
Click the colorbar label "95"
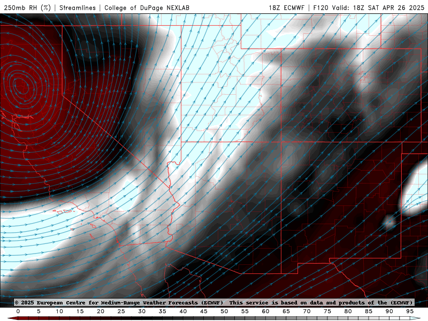click(410, 311)
